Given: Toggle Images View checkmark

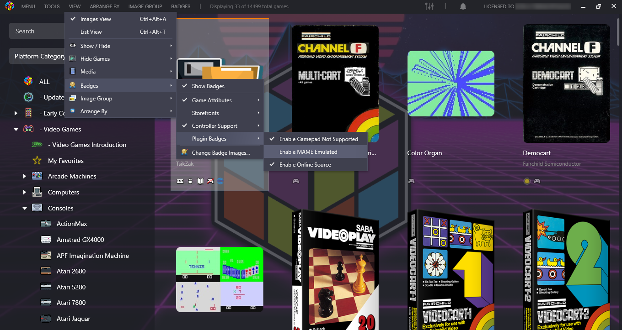Looking at the screenshot, I should (x=73, y=19).
